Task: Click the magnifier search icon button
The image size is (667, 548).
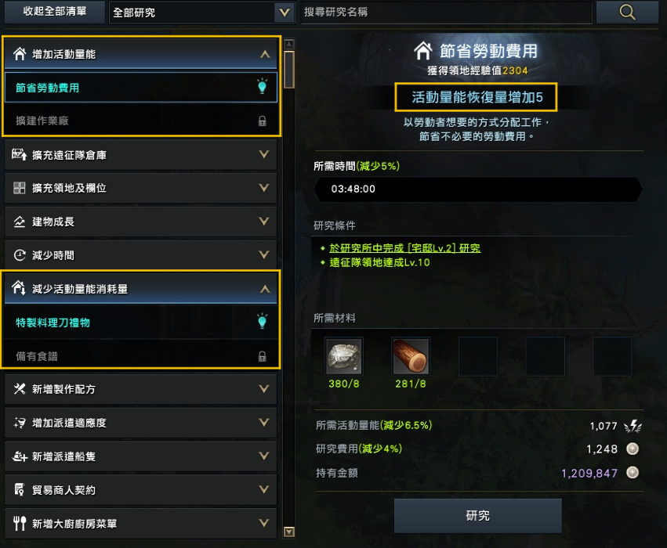Action: coord(627,12)
